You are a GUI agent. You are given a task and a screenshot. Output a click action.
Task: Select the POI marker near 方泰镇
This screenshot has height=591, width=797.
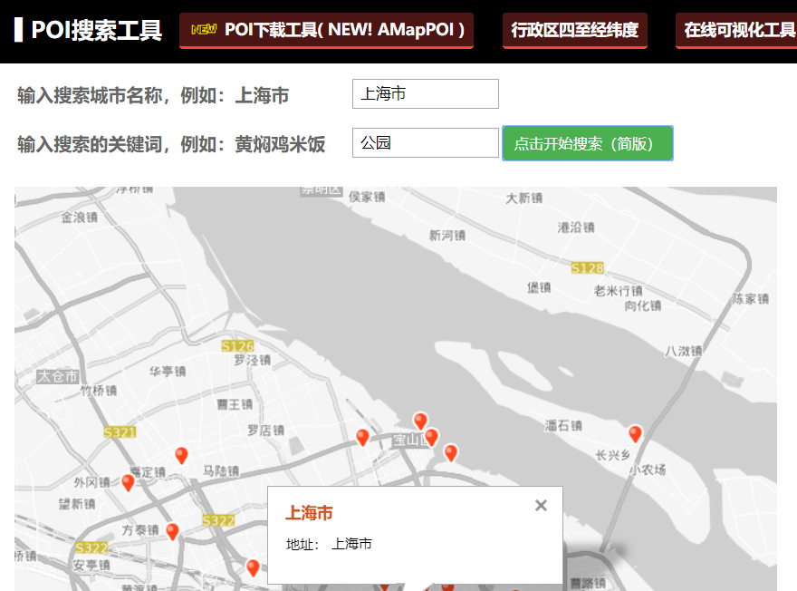(x=172, y=532)
